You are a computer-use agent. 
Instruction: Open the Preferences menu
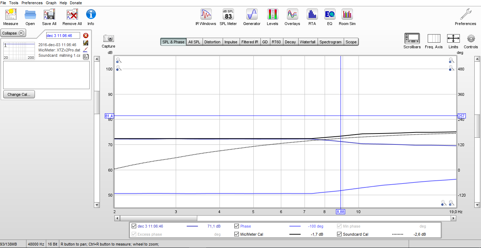(x=32, y=3)
